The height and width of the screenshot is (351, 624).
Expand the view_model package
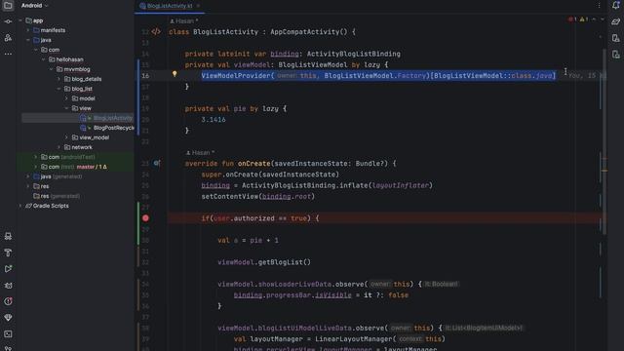(x=66, y=137)
